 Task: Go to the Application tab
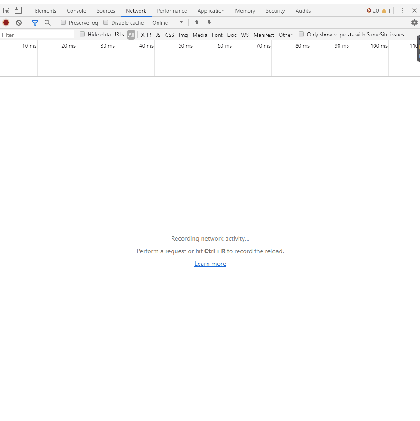pyautogui.click(x=211, y=11)
